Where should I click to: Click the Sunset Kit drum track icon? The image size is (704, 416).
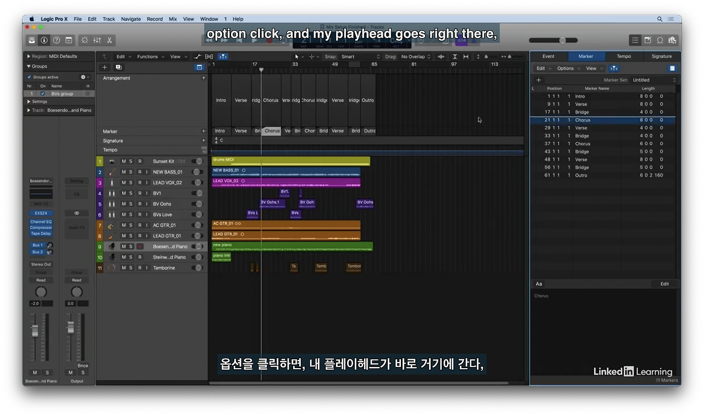point(112,161)
